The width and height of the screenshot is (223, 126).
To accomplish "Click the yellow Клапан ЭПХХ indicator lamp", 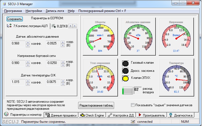I will pos(126,78).
